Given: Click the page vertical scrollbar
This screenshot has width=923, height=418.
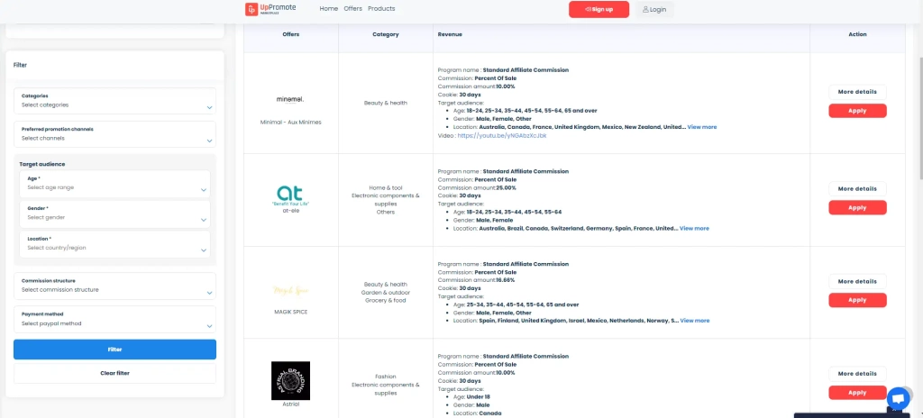Looking at the screenshot, I should point(920,118).
